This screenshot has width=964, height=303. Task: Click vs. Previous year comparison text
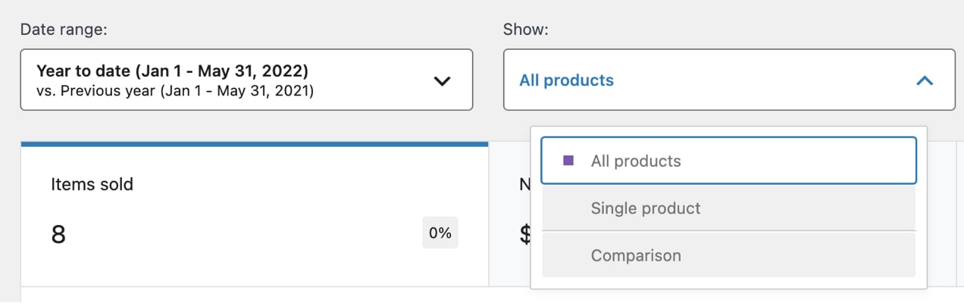[175, 91]
